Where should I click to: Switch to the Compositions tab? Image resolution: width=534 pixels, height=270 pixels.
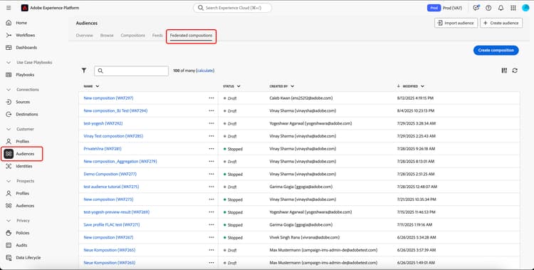133,36
